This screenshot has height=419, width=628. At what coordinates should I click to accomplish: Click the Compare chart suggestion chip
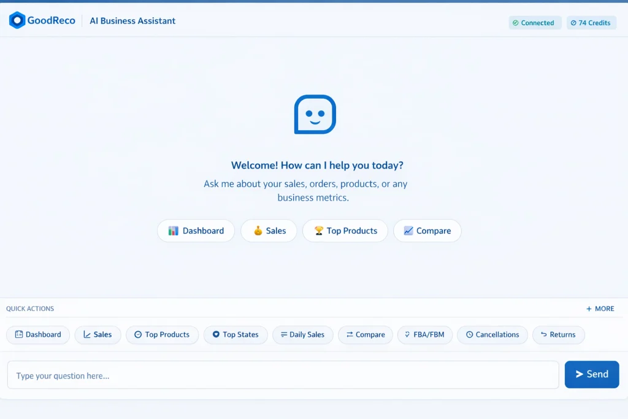pyautogui.click(x=427, y=231)
